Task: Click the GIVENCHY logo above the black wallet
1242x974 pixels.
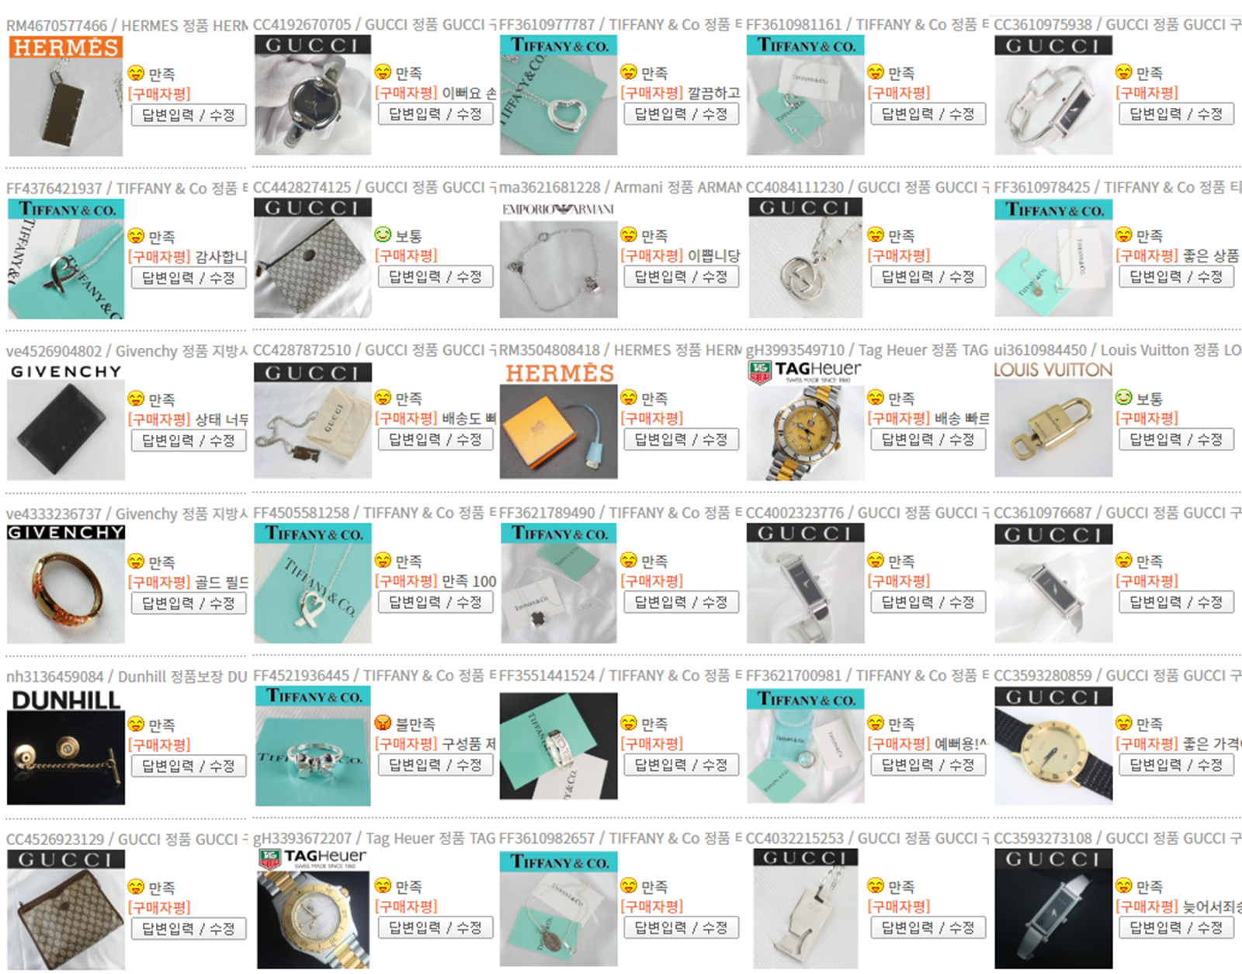Action: click(x=66, y=371)
